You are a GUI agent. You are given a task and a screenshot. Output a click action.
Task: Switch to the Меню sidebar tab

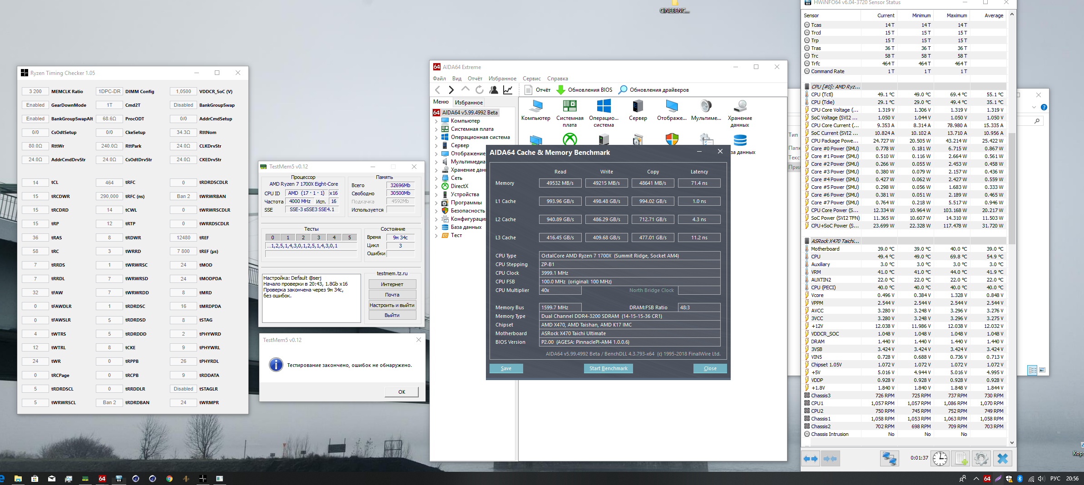pos(441,102)
